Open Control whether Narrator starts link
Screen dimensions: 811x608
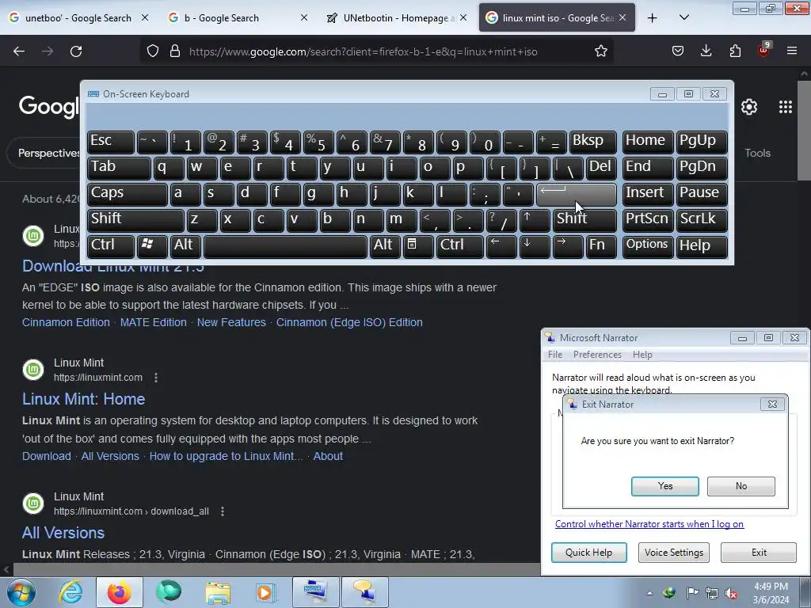point(649,524)
